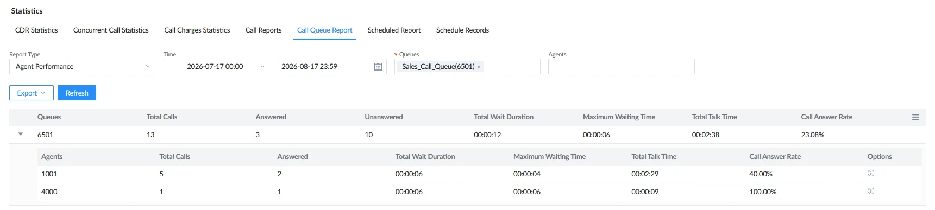The image size is (935, 210).
Task: View details for agent 1001
Action: pyautogui.click(x=871, y=173)
